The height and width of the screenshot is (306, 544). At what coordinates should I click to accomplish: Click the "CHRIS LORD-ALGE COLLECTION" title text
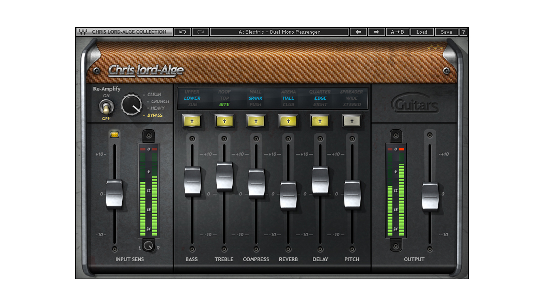[x=129, y=32]
